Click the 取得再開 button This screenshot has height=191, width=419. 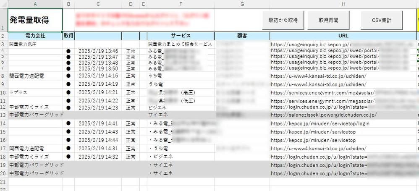click(328, 20)
